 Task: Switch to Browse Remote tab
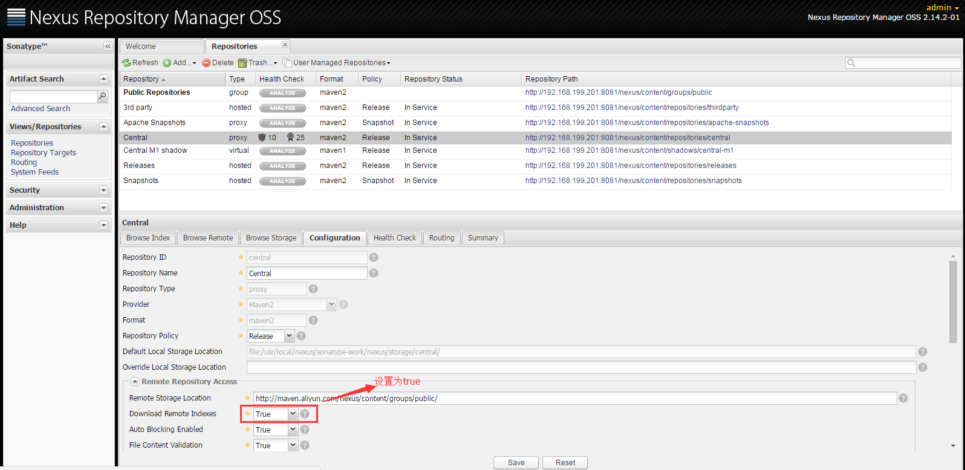(208, 238)
